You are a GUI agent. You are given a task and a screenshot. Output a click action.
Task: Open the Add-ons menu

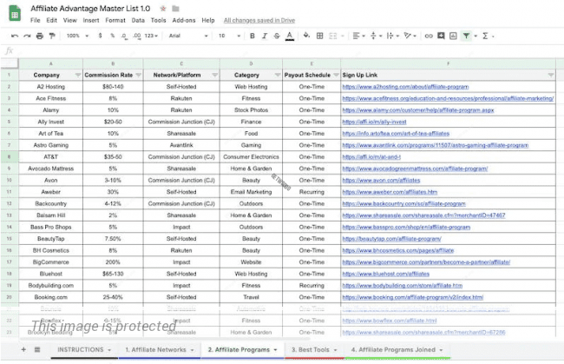(x=183, y=19)
